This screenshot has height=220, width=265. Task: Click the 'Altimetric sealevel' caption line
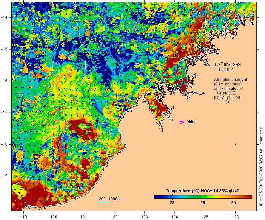[230, 80]
